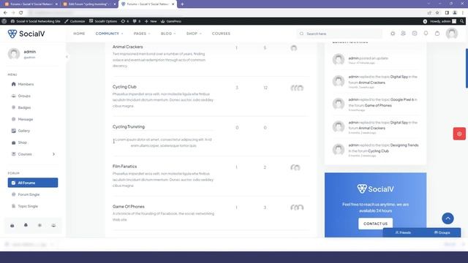Open Cycling Club forum
The width and height of the screenshot is (468, 263).
pos(124,87)
